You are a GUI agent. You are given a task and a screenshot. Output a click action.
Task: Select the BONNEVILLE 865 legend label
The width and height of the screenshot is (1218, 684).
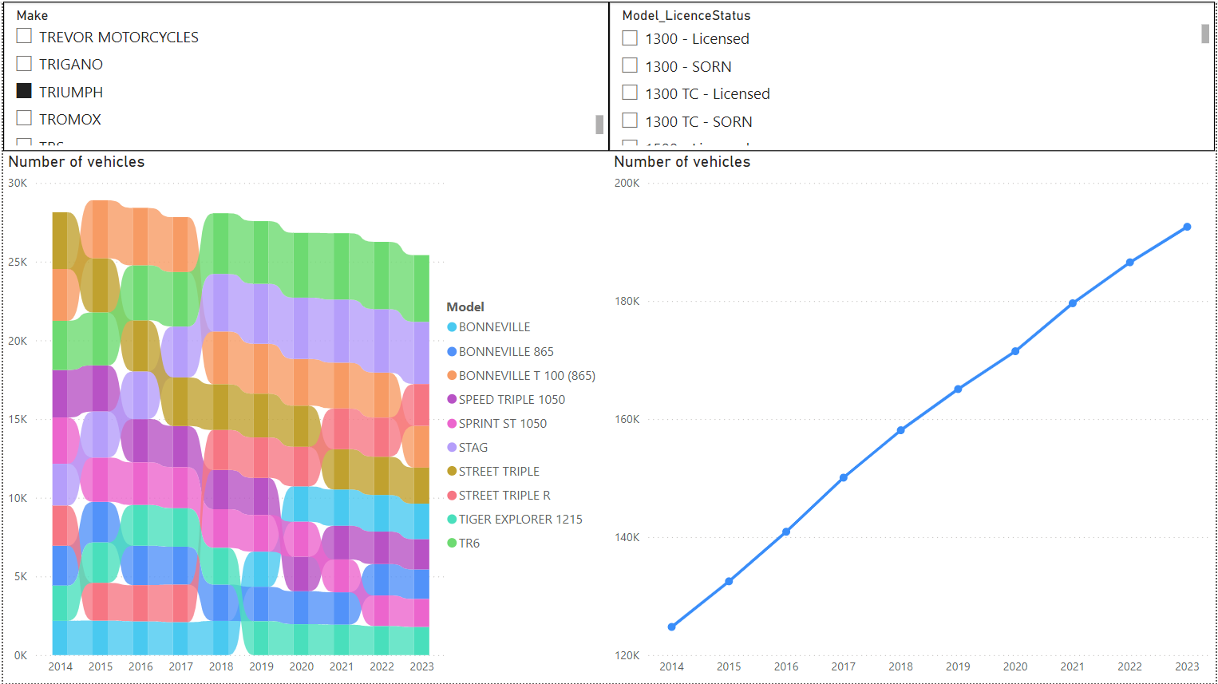[x=506, y=351]
